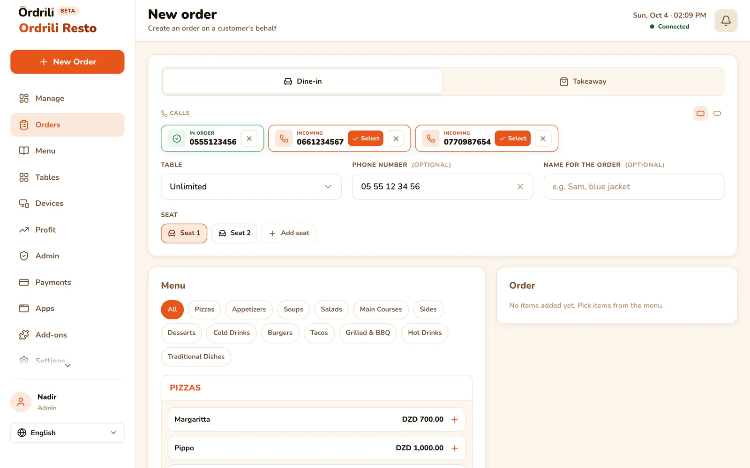The image size is (750, 468).
Task: Open the Table dropdown showing Unlimited
Action: pos(251,187)
